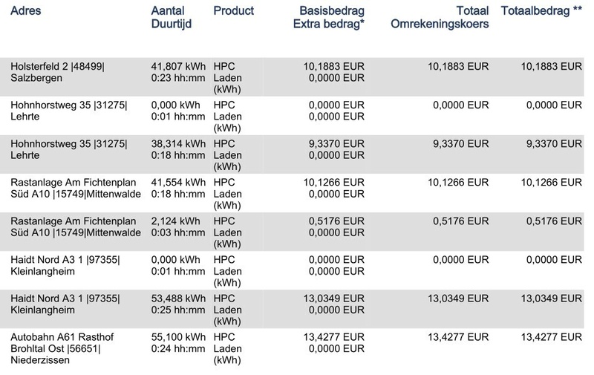Select 10,1883 EUR in the Basisbedrag column
This screenshot has width=594, height=375.
point(334,66)
